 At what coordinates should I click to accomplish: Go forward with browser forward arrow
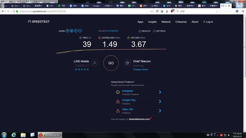pos(8,11)
